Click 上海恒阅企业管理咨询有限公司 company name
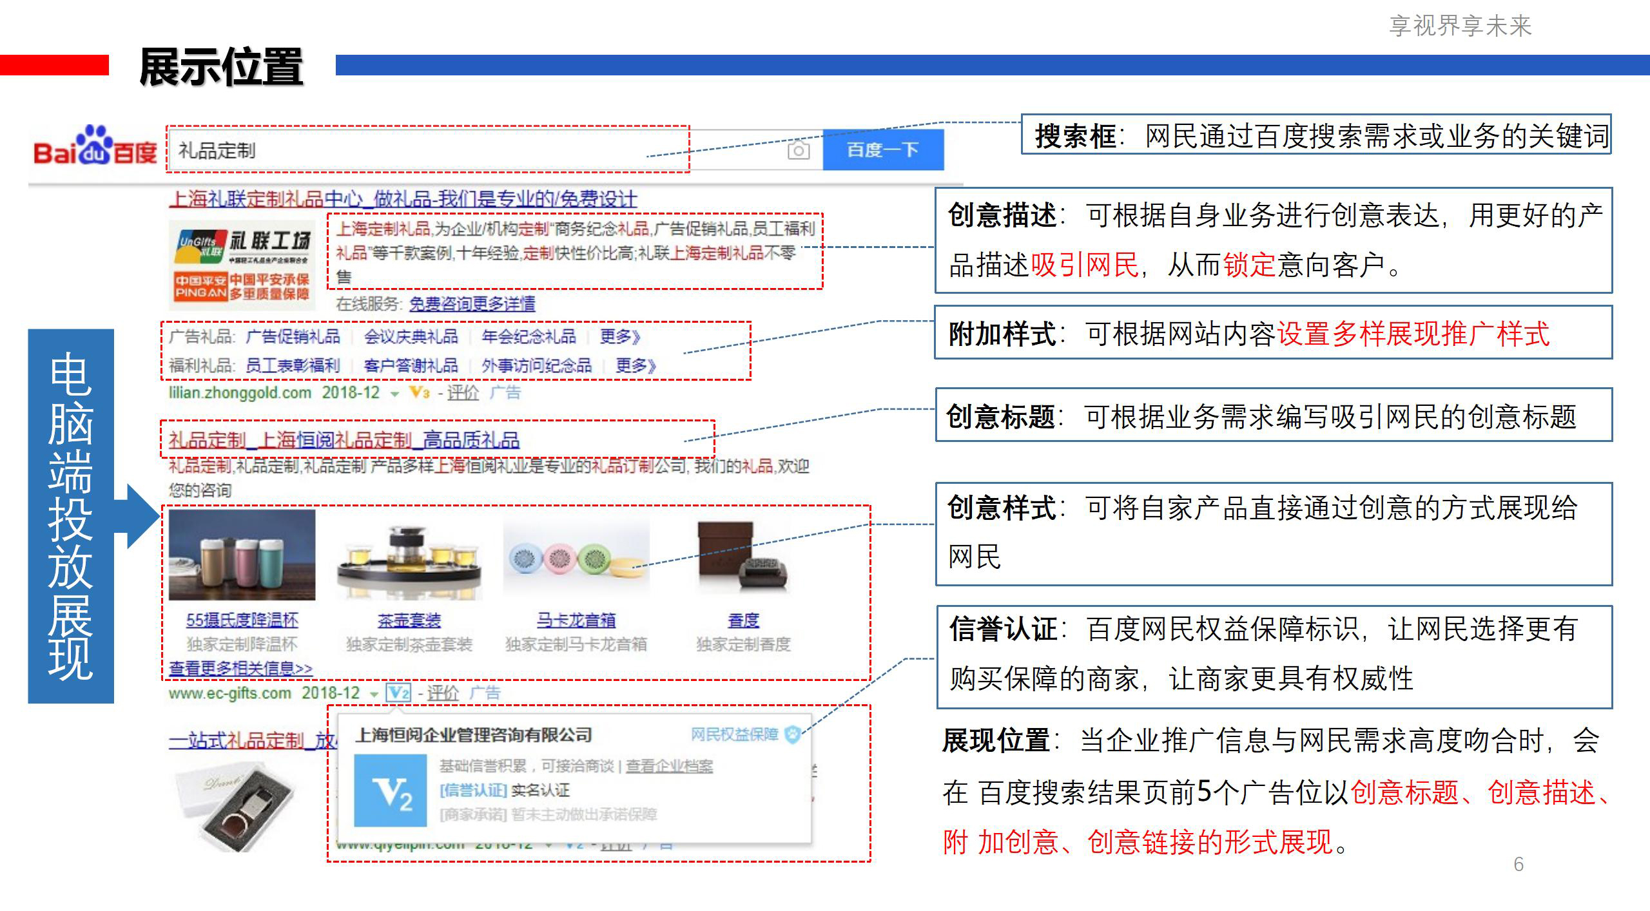This screenshot has height=911, width=1650. pos(474,734)
